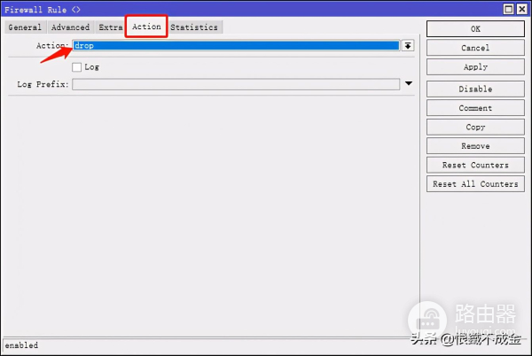Open the Extra tab
The width and height of the screenshot is (532, 356).
(x=110, y=27)
